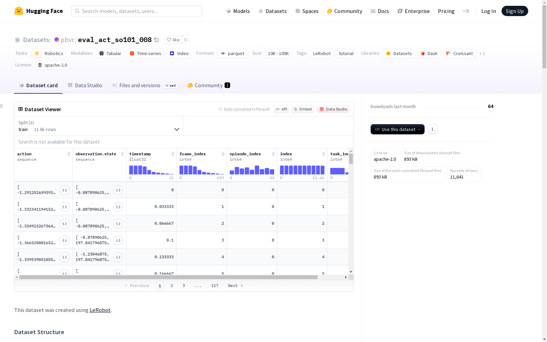
Task: Select the tutorial tag
Action: point(346,53)
